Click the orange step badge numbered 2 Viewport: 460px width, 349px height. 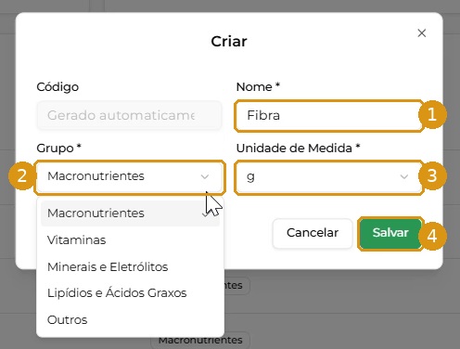tap(22, 176)
